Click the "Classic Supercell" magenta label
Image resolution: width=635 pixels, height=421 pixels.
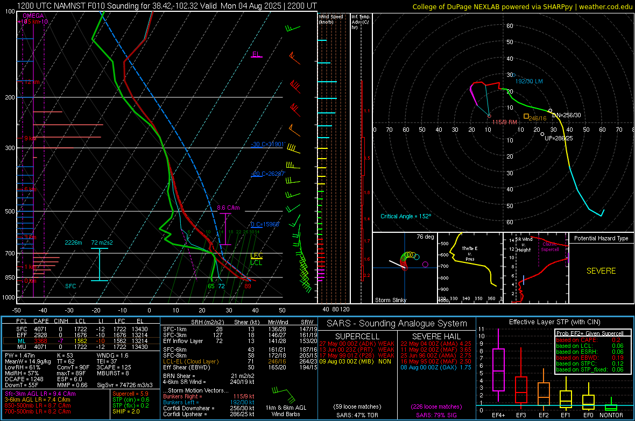[550, 247]
